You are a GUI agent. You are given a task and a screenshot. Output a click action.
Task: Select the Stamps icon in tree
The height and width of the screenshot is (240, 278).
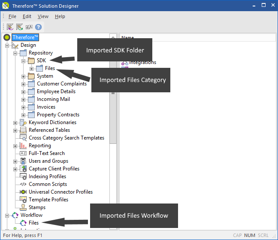tap(23, 207)
